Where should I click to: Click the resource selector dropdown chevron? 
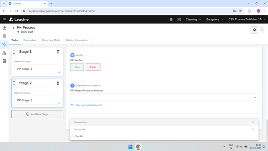255,97
